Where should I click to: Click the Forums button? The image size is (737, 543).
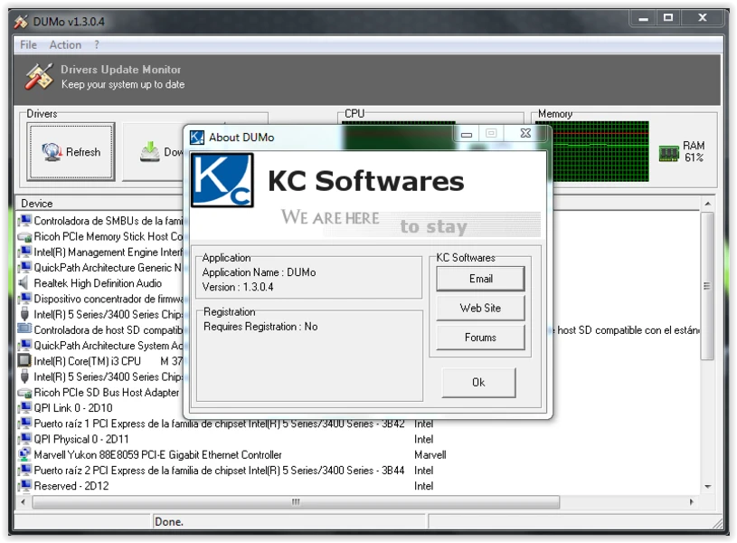point(480,338)
